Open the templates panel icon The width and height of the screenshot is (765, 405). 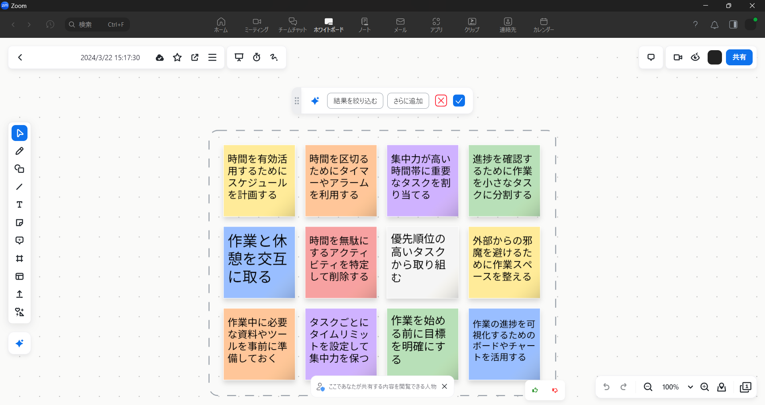(20, 276)
